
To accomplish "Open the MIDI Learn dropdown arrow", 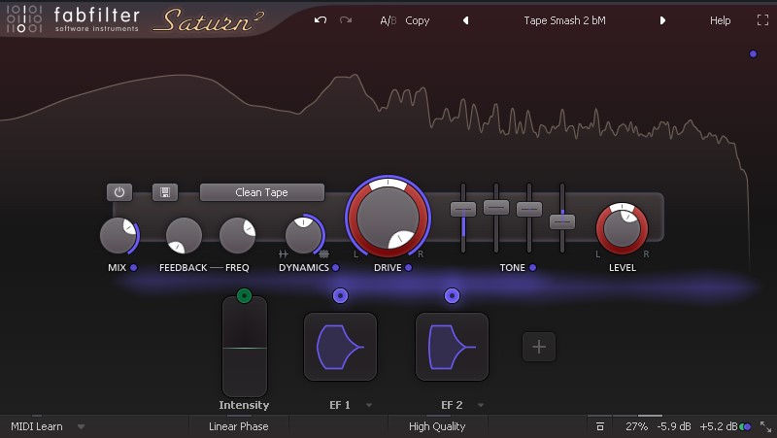I will point(81,426).
